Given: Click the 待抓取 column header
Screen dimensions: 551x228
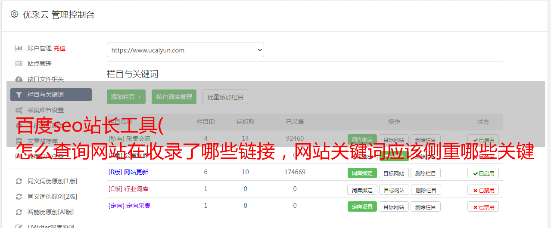Looking at the screenshot, I should [245, 122].
